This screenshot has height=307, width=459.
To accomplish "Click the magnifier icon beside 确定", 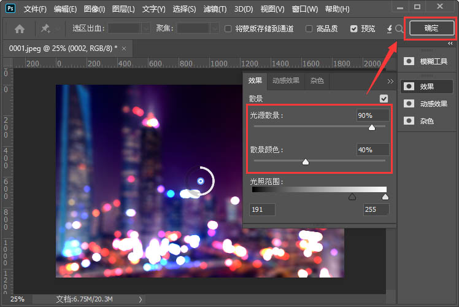I will 399,29.
